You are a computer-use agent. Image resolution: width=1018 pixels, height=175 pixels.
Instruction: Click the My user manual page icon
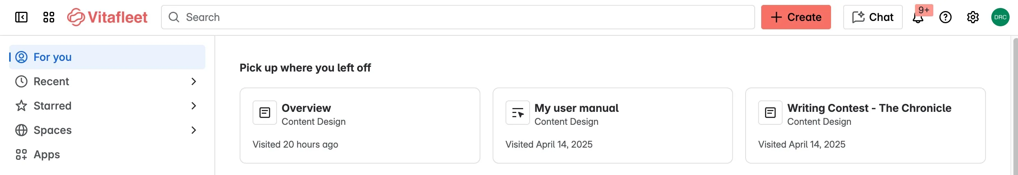pyautogui.click(x=518, y=113)
